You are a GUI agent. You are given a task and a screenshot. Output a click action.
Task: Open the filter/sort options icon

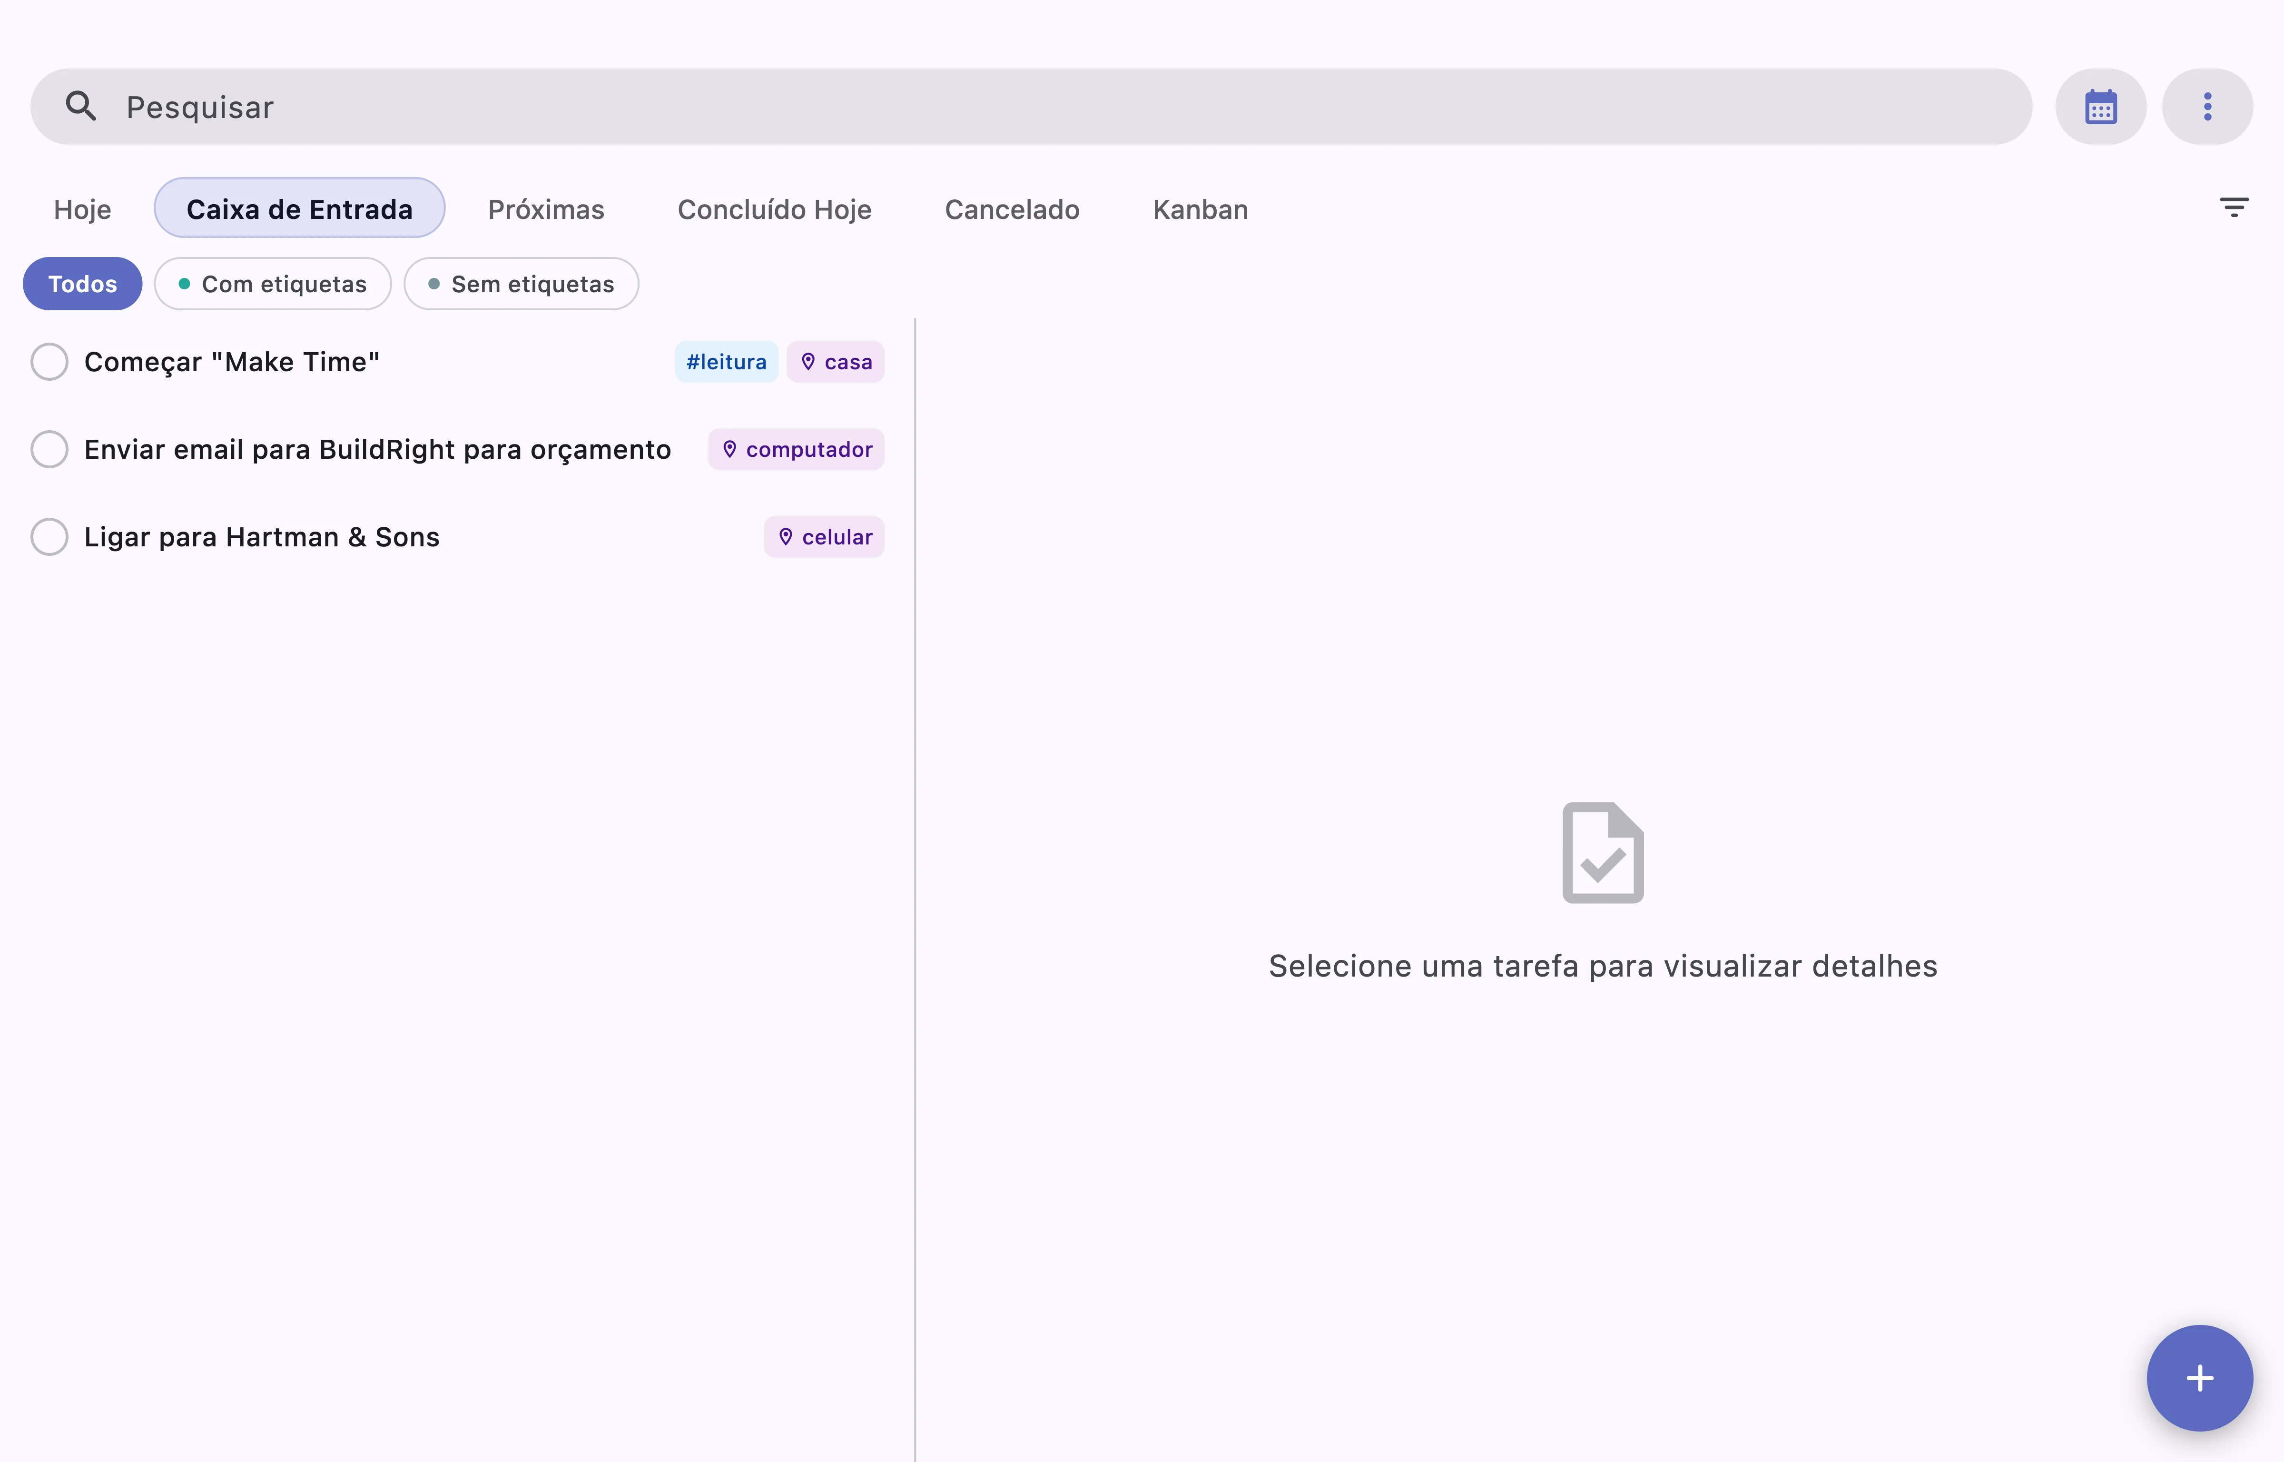tap(2234, 208)
